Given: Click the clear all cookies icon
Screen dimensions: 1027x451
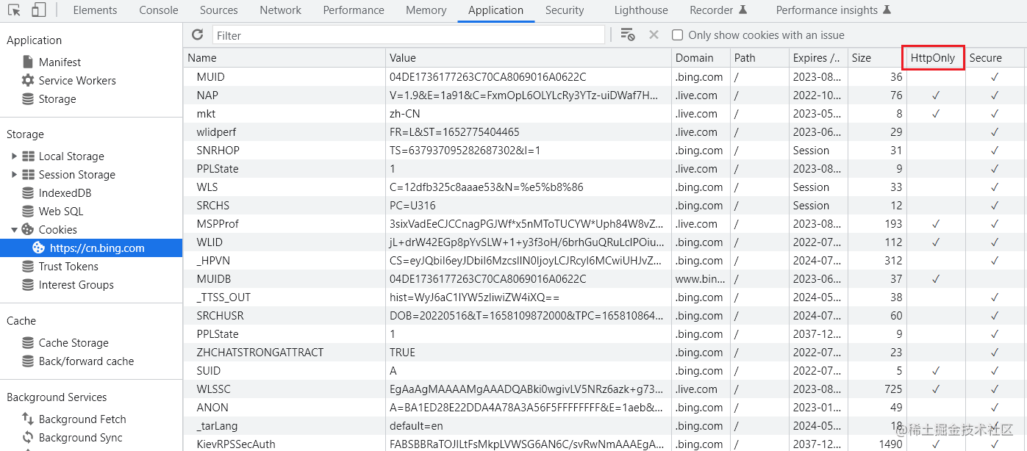Looking at the screenshot, I should coord(627,35).
